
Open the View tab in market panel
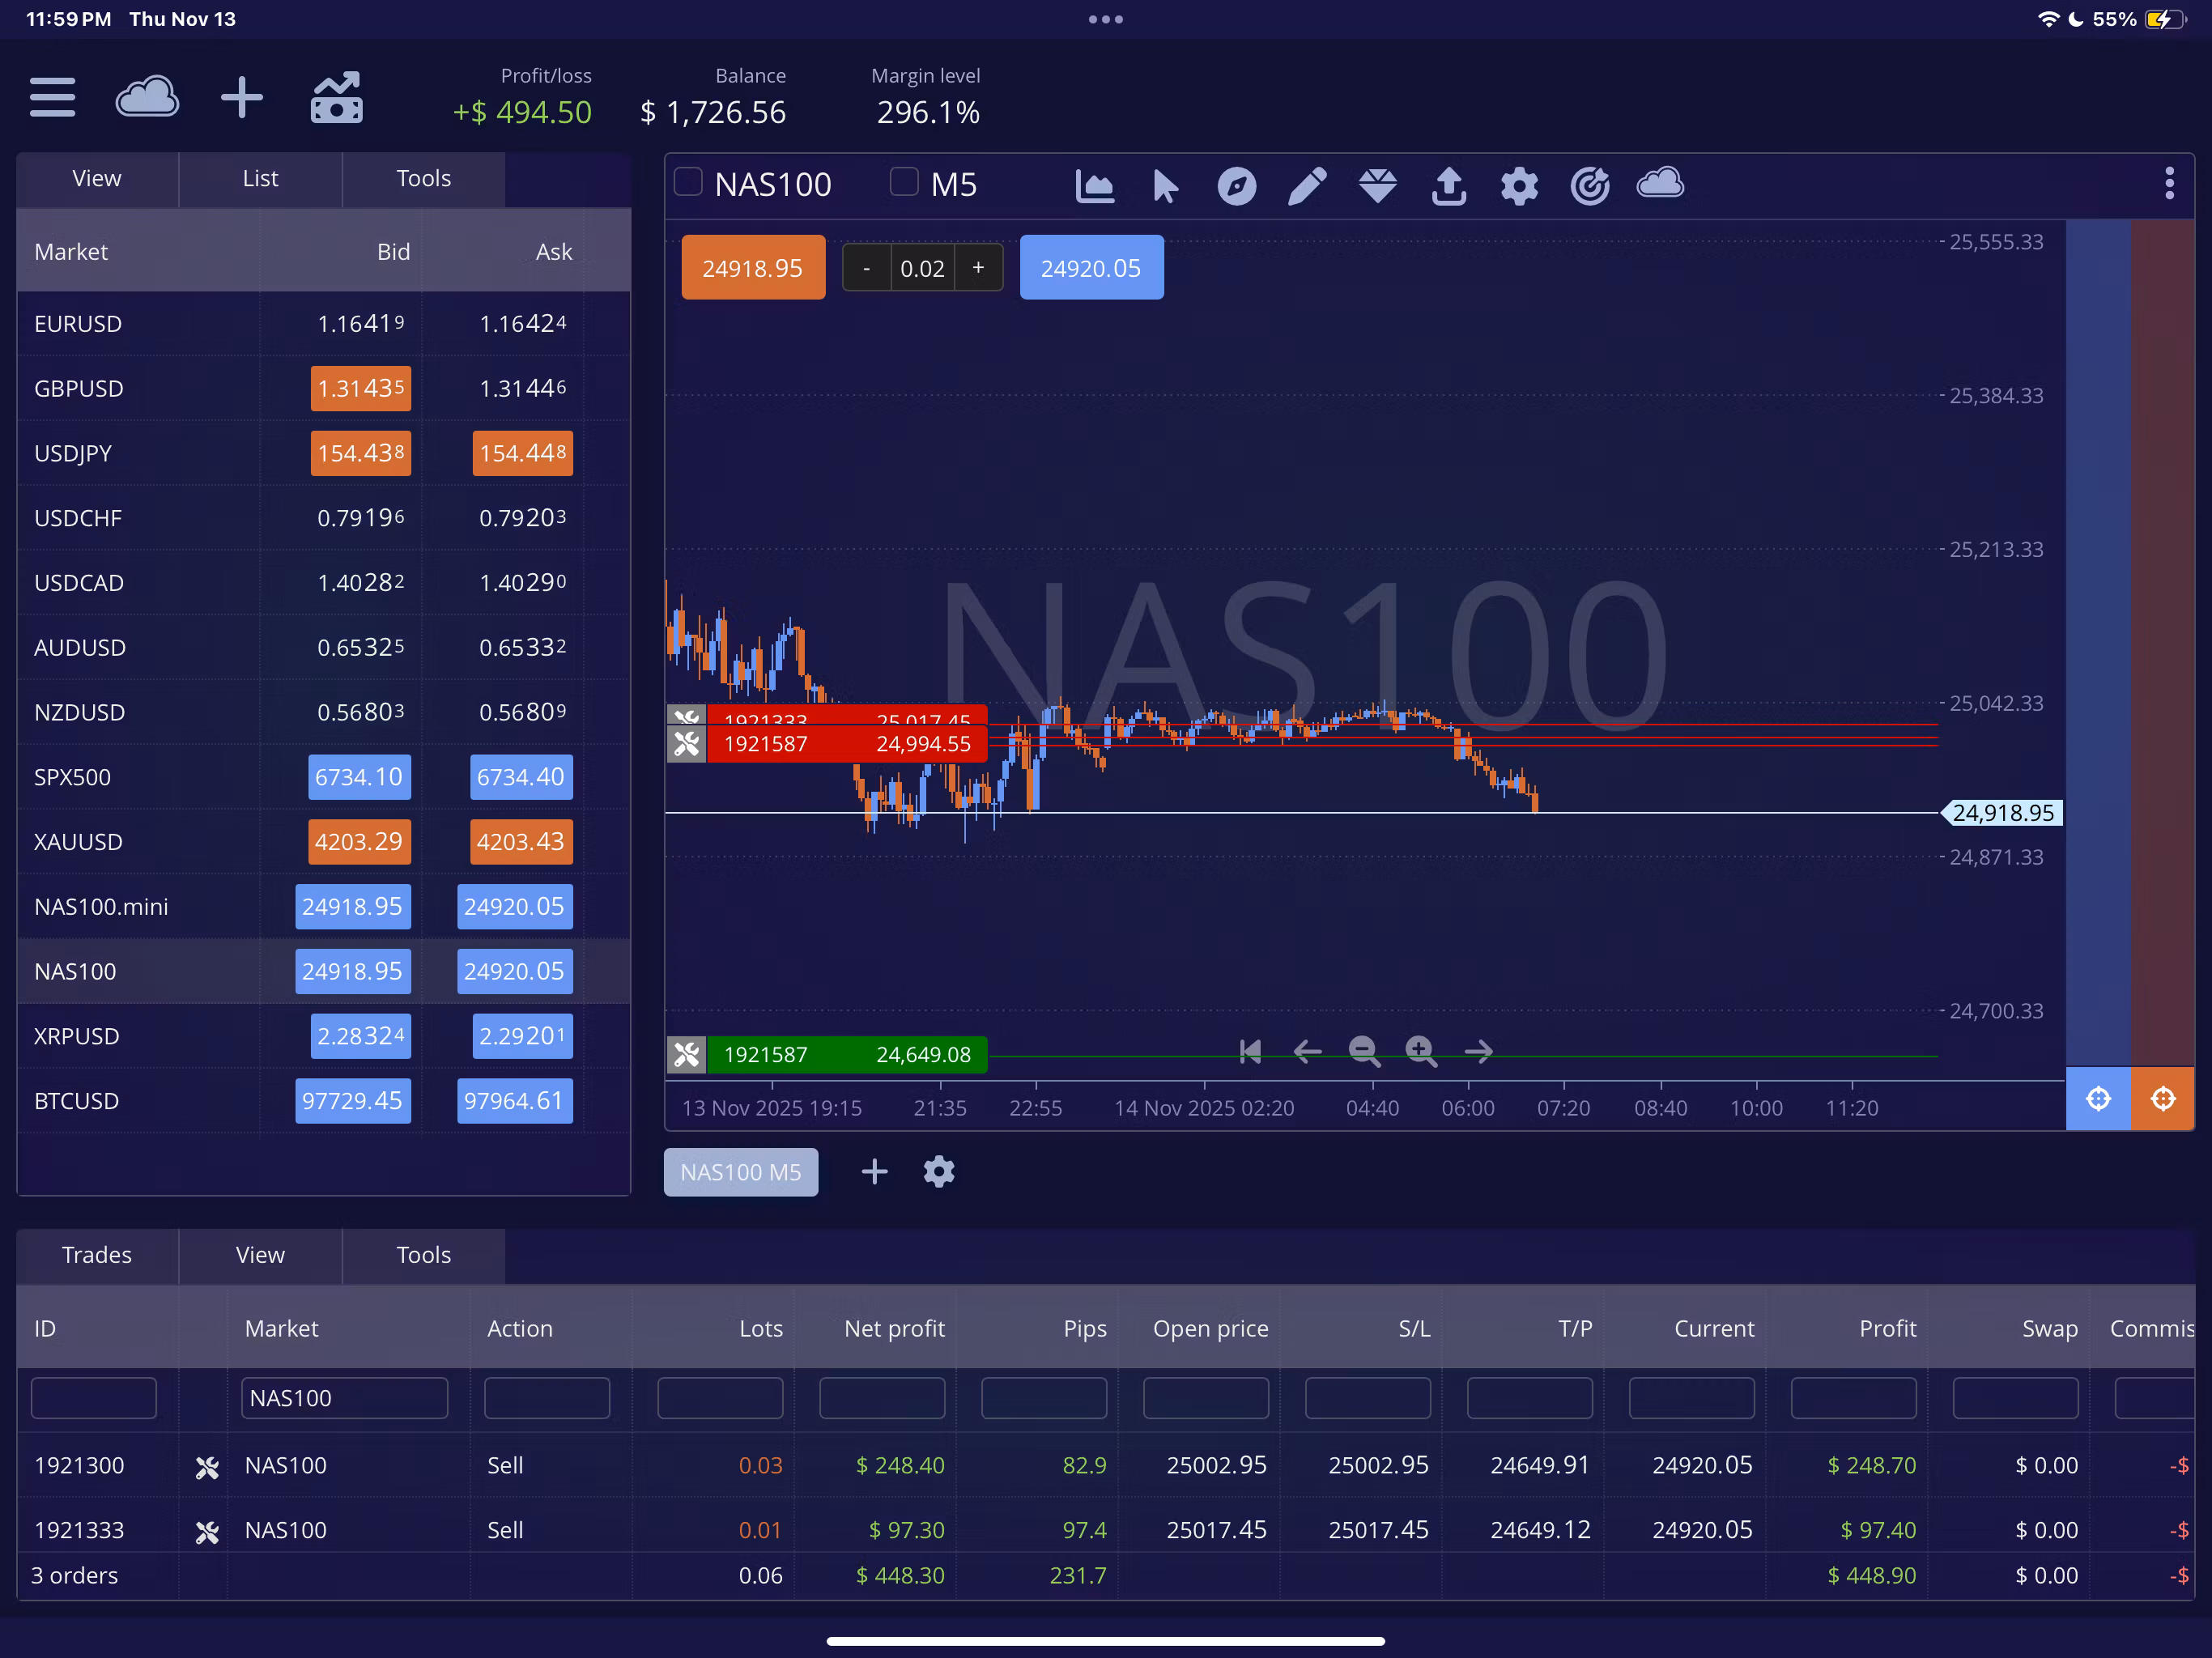click(x=97, y=179)
